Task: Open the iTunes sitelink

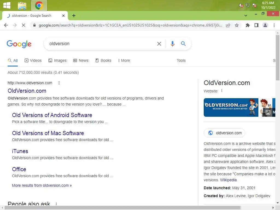Action: coord(20,151)
